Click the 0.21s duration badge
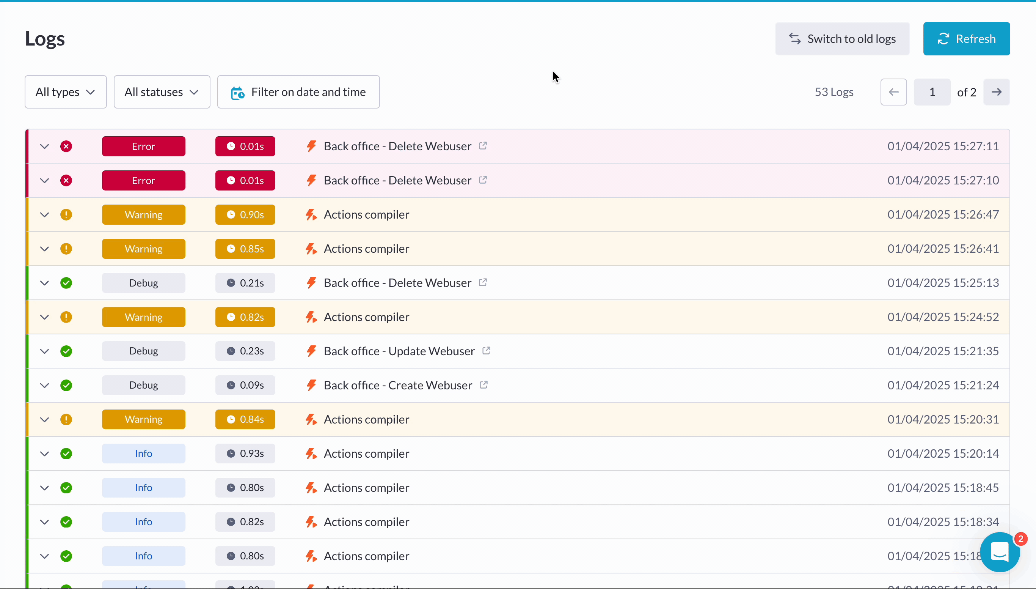Viewport: 1036px width, 589px height. click(x=245, y=283)
